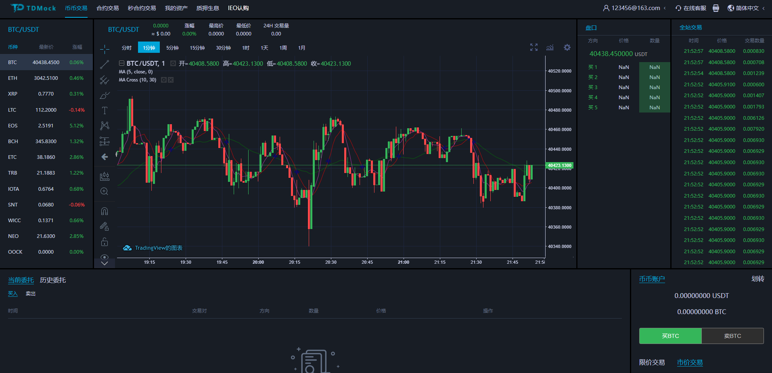Expand more tools chevron in drawing toolbar
The image size is (772, 373).
click(x=105, y=263)
